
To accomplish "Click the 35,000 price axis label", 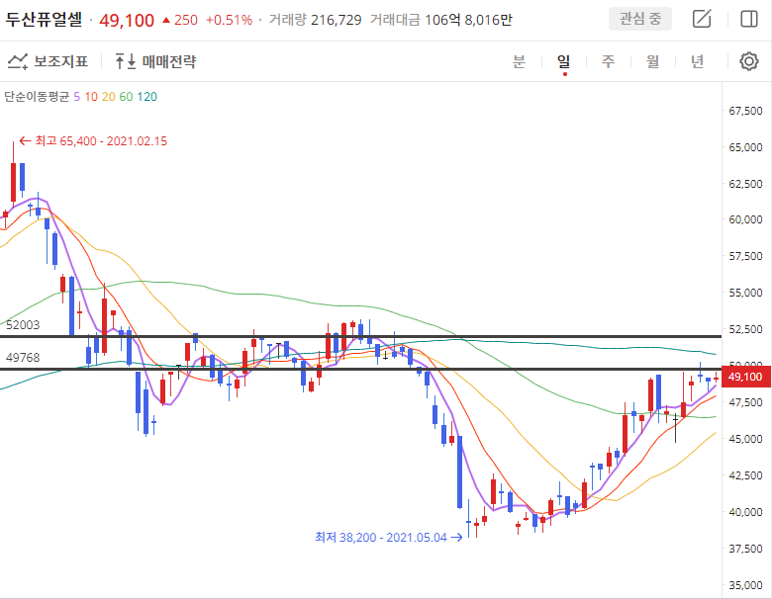I will [x=746, y=585].
